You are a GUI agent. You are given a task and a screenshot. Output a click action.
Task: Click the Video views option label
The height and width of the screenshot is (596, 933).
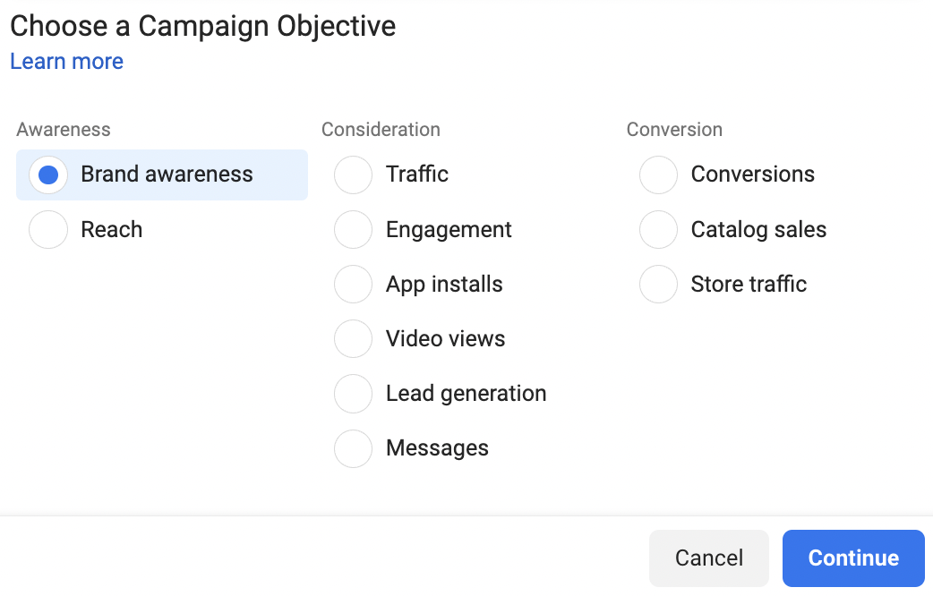click(445, 339)
